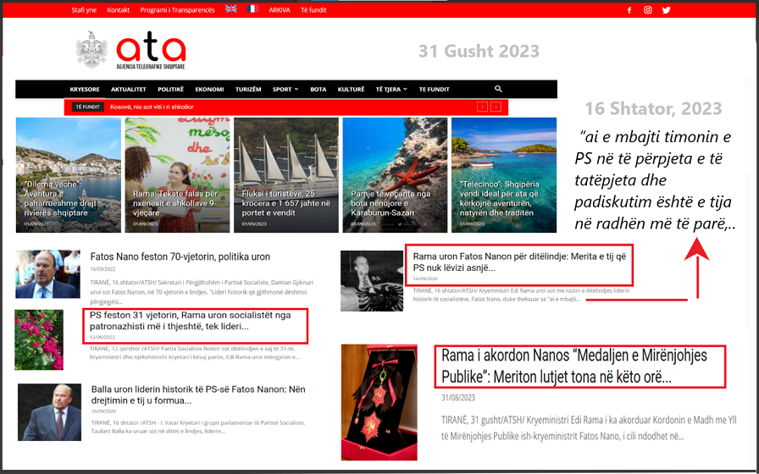Open search with the magnifier icon
The image size is (759, 474).
498,89
